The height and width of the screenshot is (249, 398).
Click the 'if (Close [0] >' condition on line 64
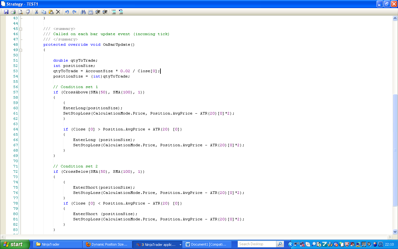(123, 129)
